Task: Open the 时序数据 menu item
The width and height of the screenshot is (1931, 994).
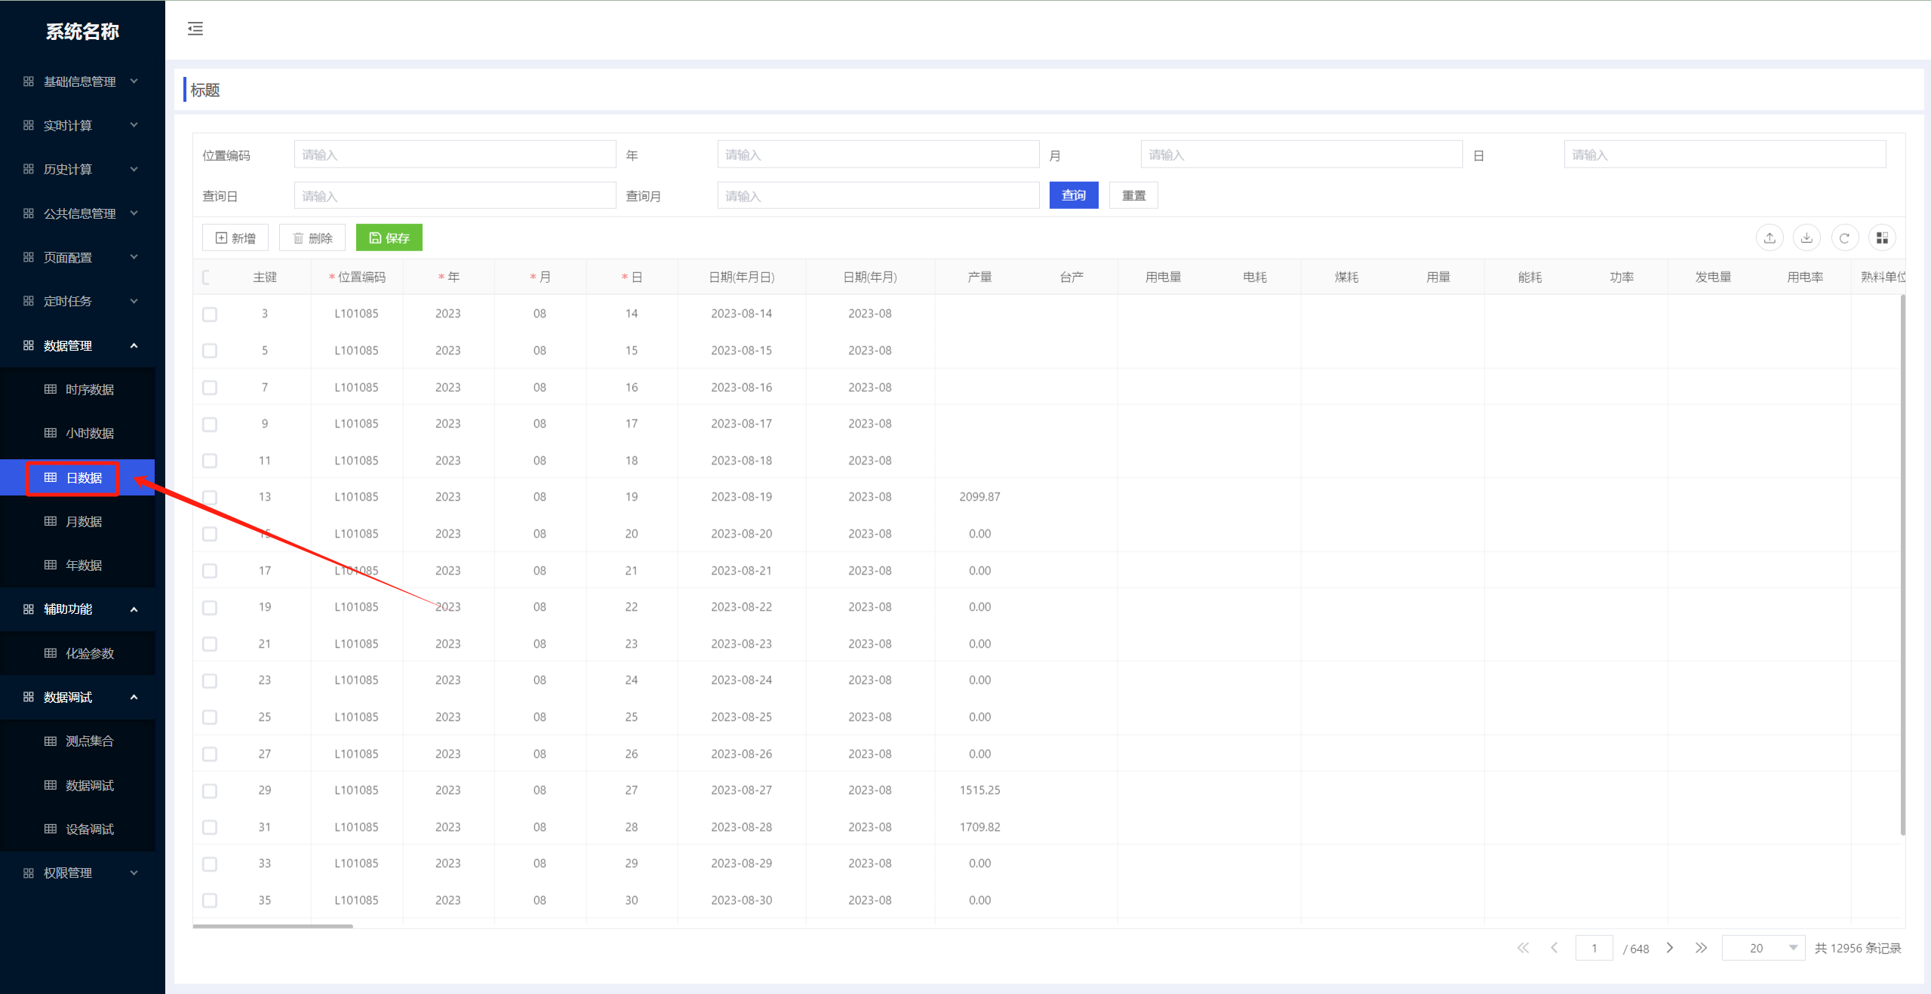Action: (78, 389)
